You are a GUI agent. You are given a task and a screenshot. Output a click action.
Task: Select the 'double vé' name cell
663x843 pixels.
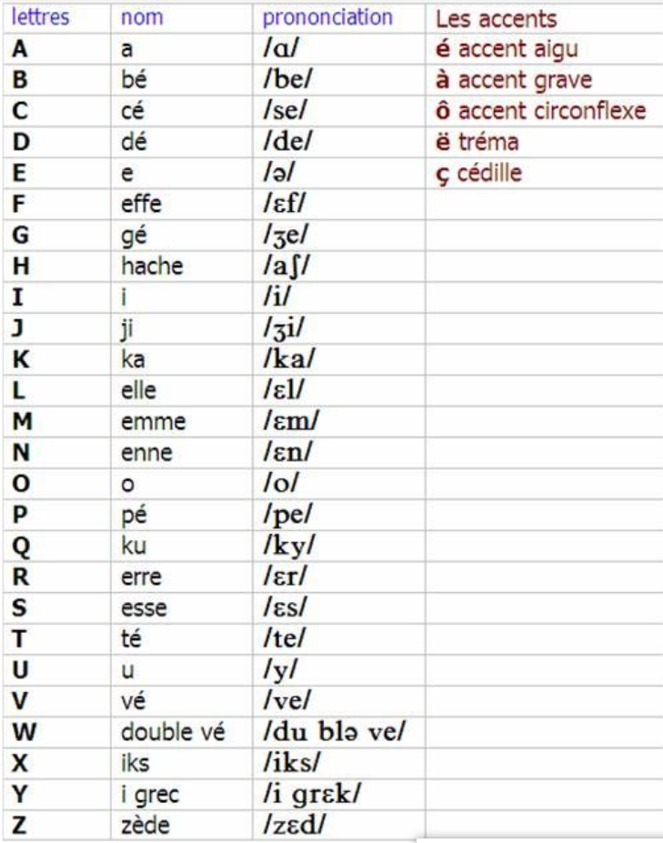[x=173, y=732]
